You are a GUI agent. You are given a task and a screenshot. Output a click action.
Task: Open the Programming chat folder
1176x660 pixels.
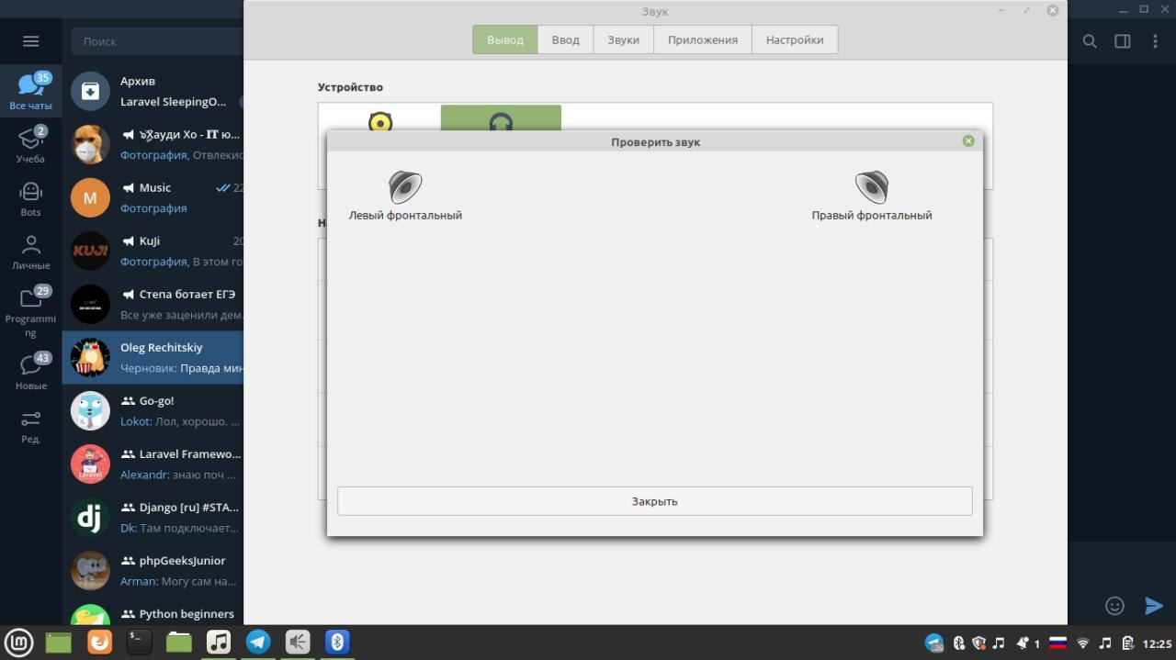[30, 312]
